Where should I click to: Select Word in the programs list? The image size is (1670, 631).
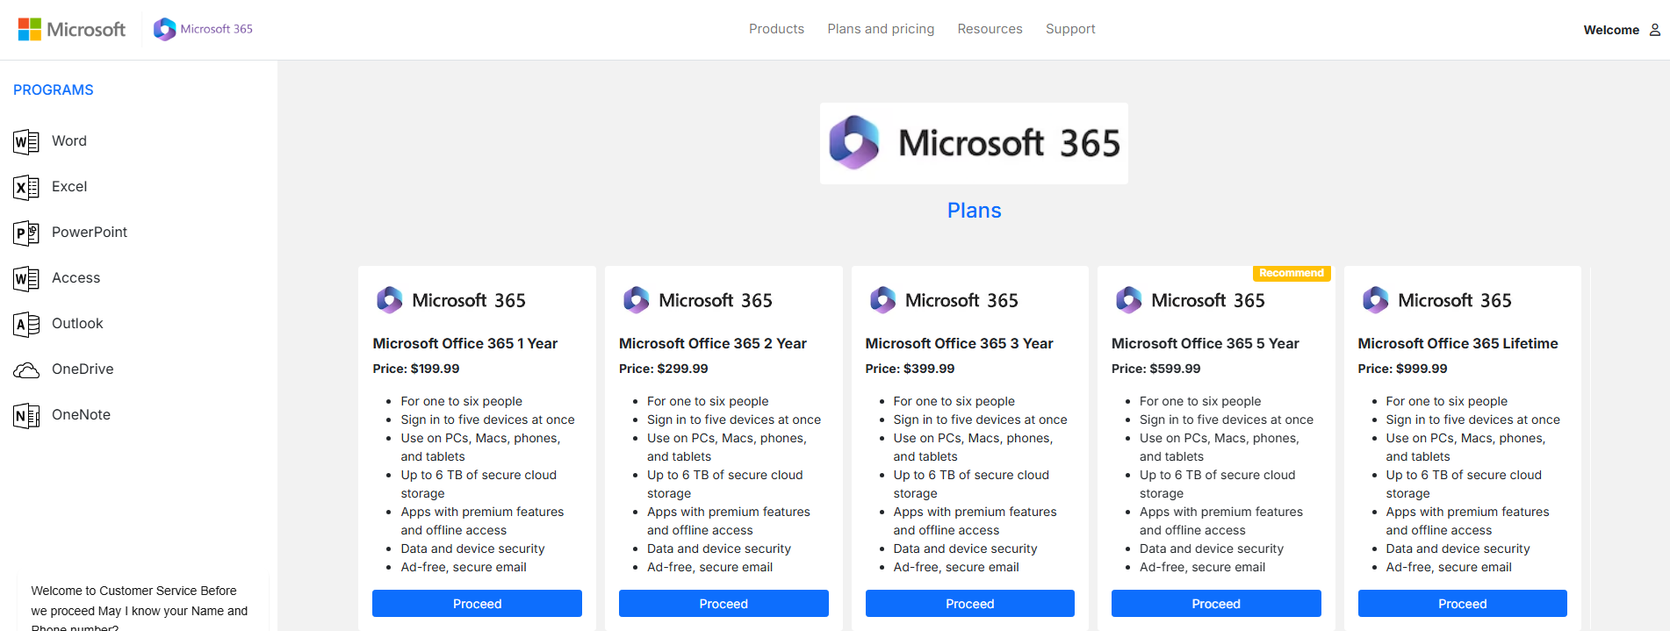coord(69,141)
